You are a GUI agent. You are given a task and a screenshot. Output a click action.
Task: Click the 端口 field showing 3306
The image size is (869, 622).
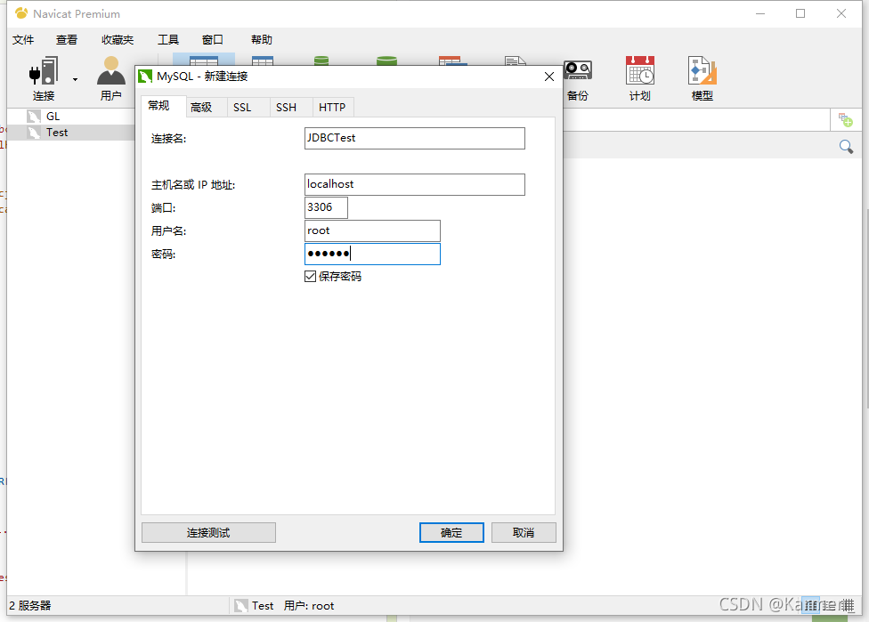tap(326, 207)
